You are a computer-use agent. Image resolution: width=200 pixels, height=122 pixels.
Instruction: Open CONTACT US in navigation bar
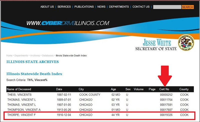point(141,7)
